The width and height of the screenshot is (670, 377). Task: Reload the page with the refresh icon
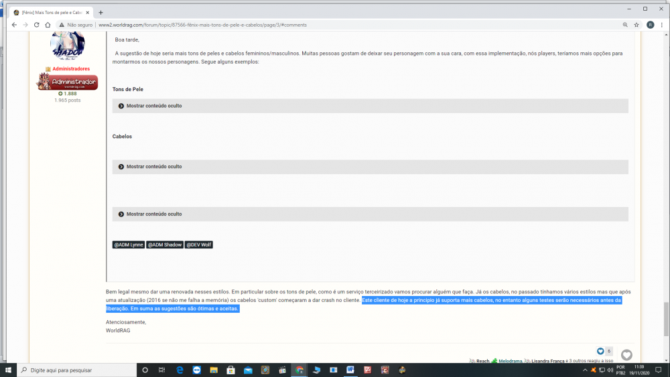36,25
